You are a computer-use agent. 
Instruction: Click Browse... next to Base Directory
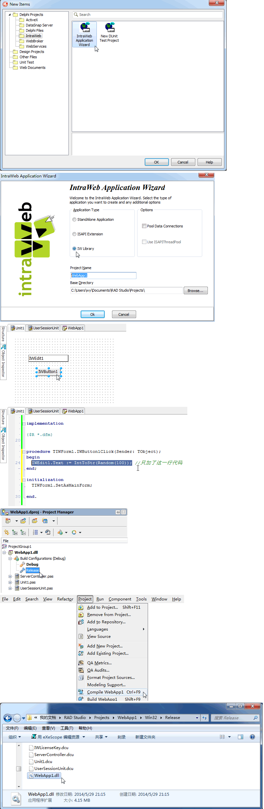tap(196, 291)
